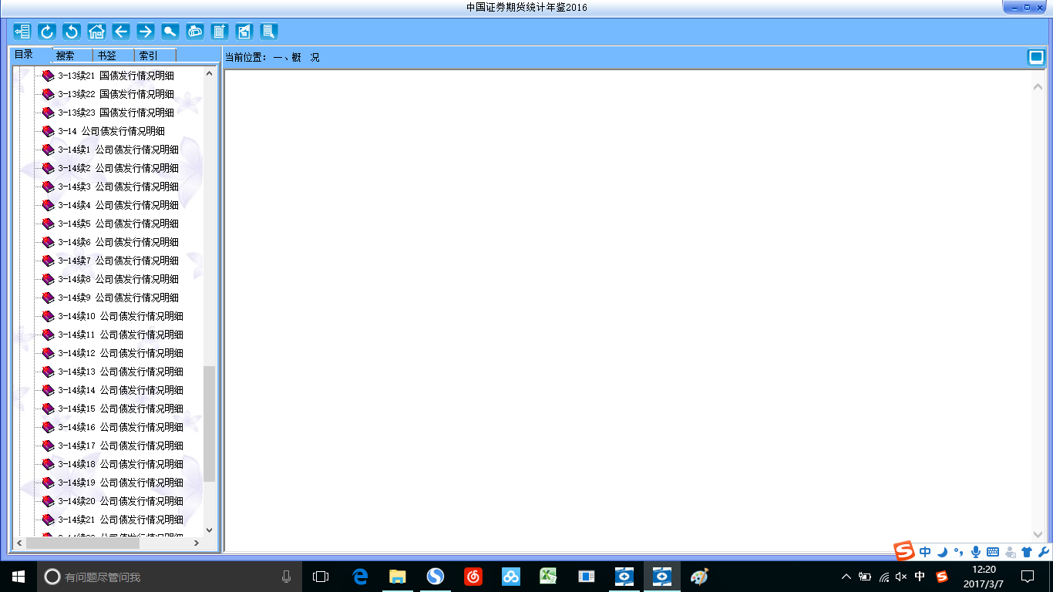
Task: Click the print toolbar icon
Action: click(194, 32)
